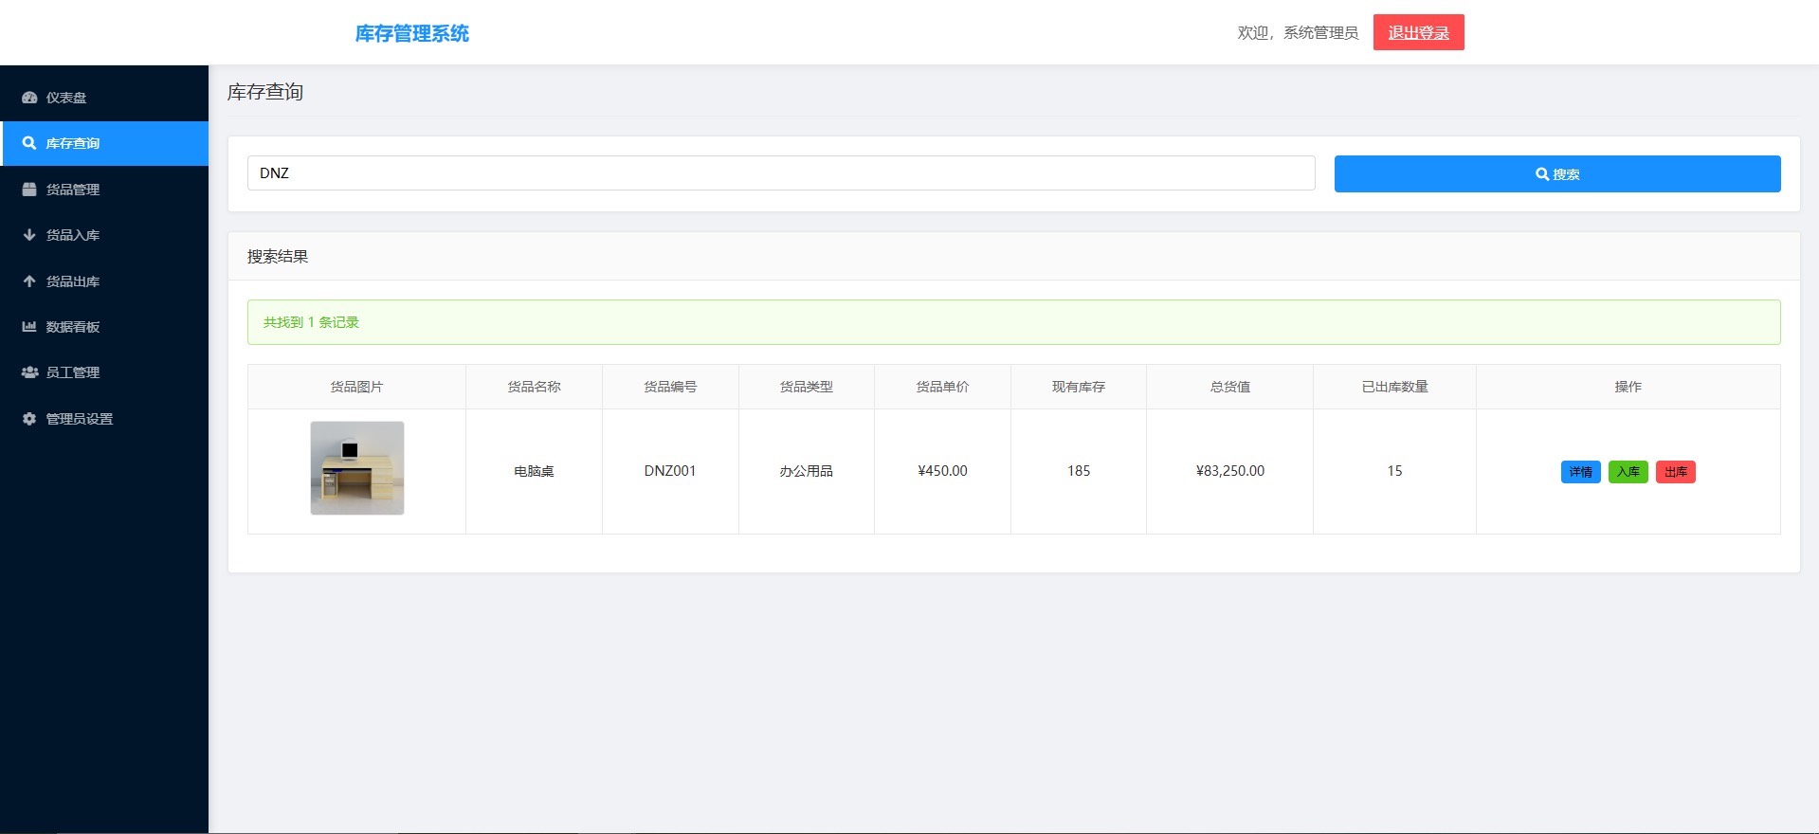The width and height of the screenshot is (1819, 834).
Task: Click the product name 电脑桌
Action: point(534,471)
